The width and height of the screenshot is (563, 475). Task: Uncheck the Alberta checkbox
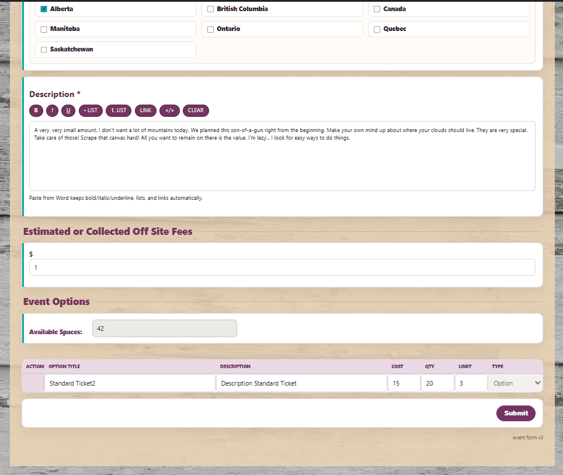[44, 9]
